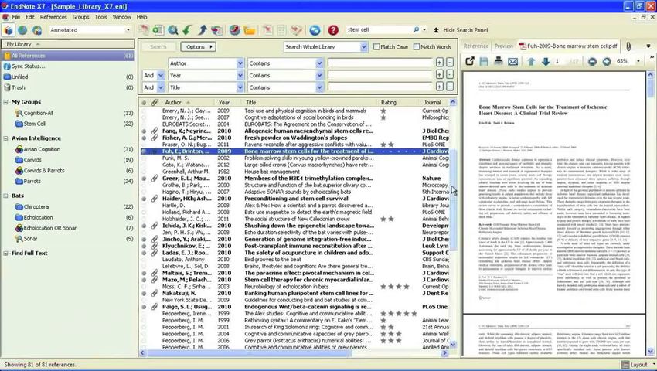Remove search row with minus beside Title

click(x=450, y=87)
